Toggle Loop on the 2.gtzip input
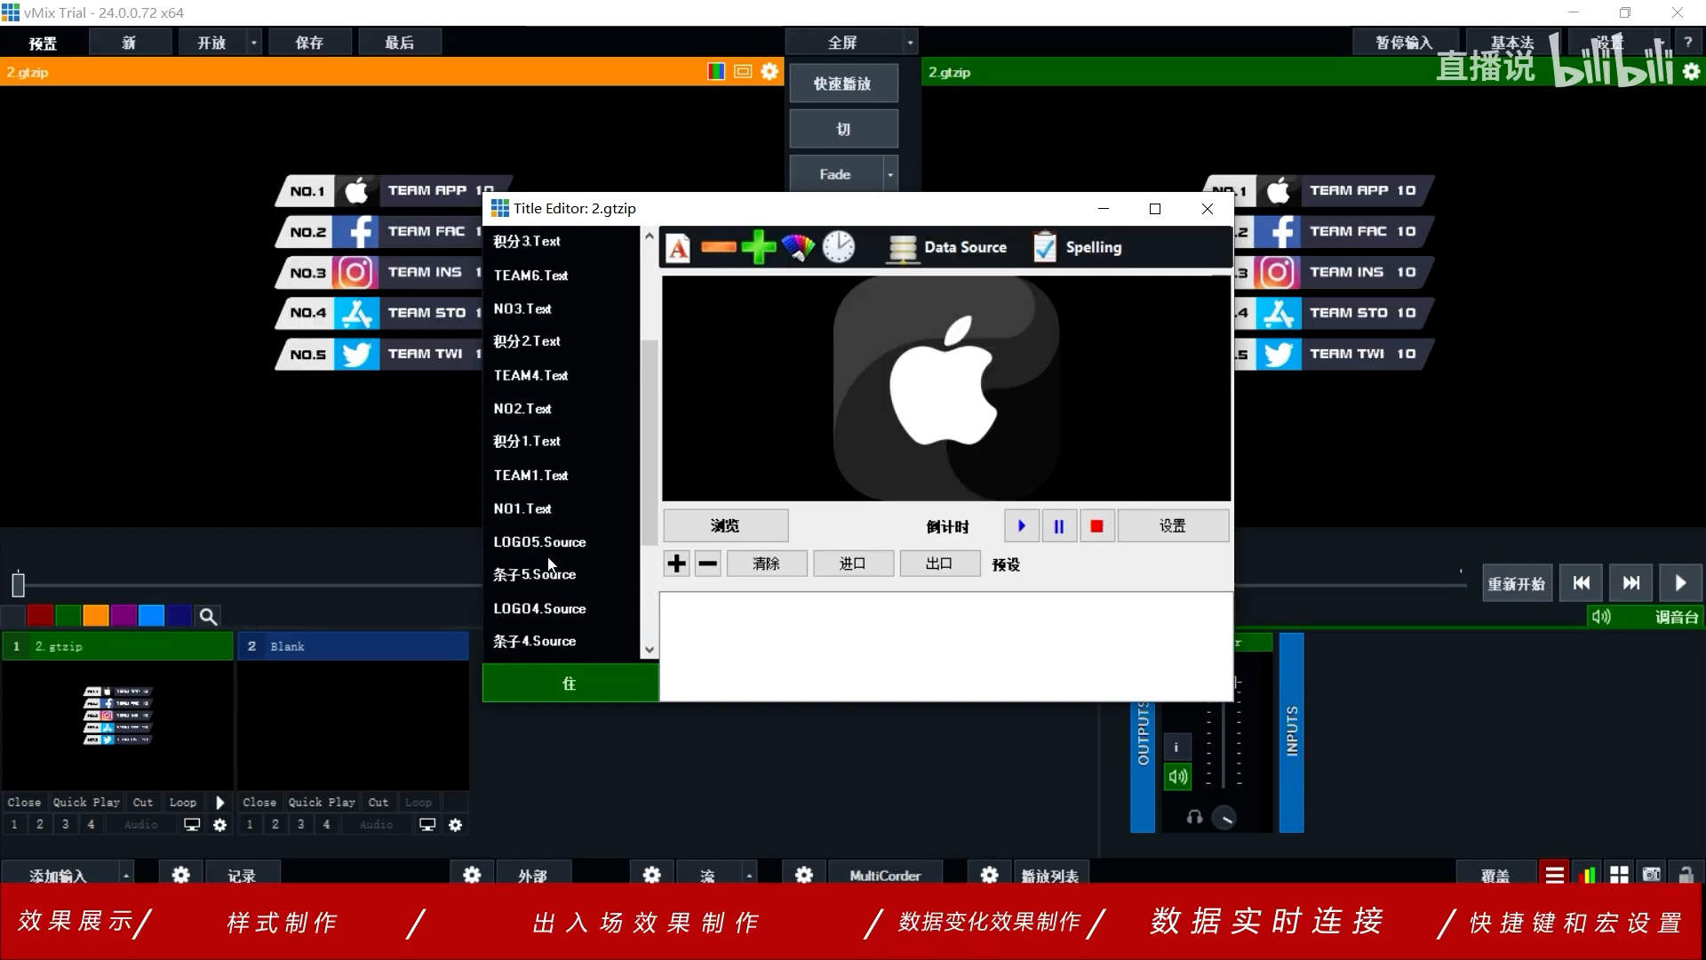 [182, 802]
